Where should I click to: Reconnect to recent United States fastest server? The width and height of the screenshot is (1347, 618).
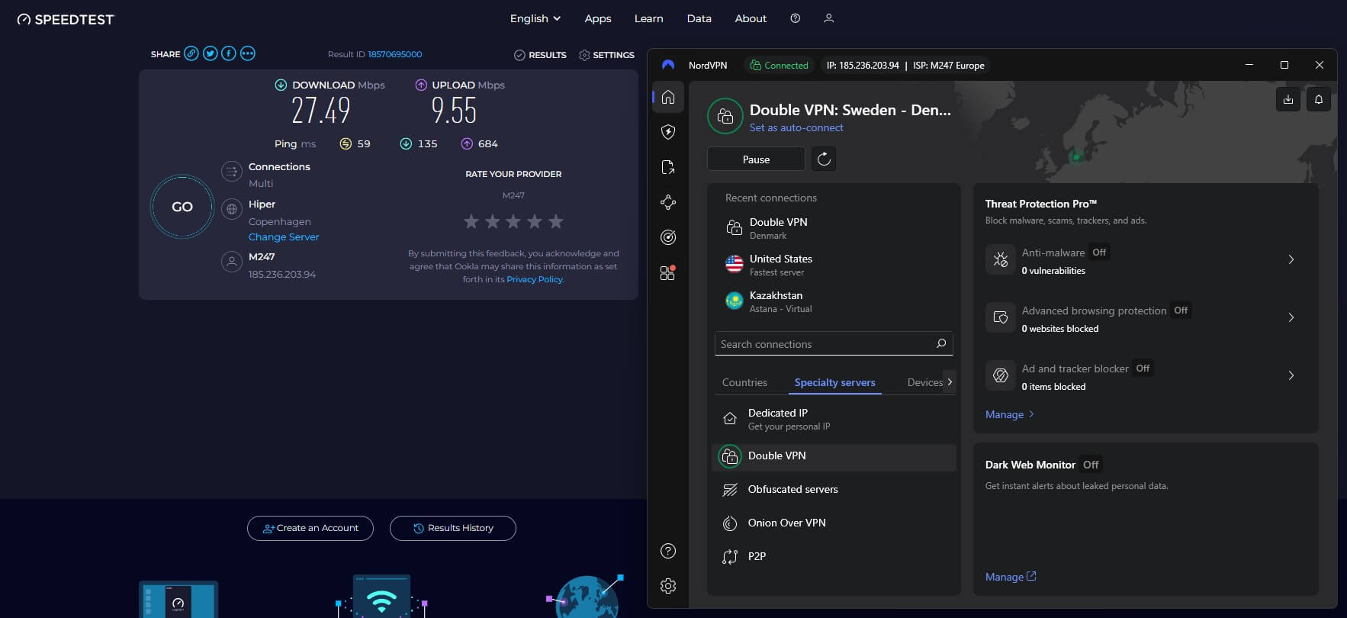(x=834, y=265)
